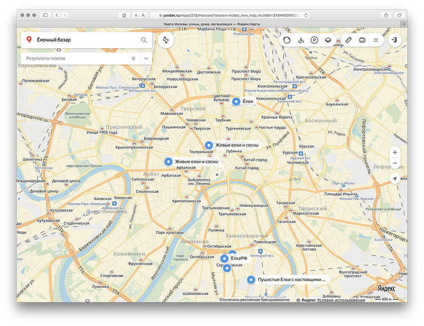
Task: Click the Safari home button
Action: coord(124,15)
